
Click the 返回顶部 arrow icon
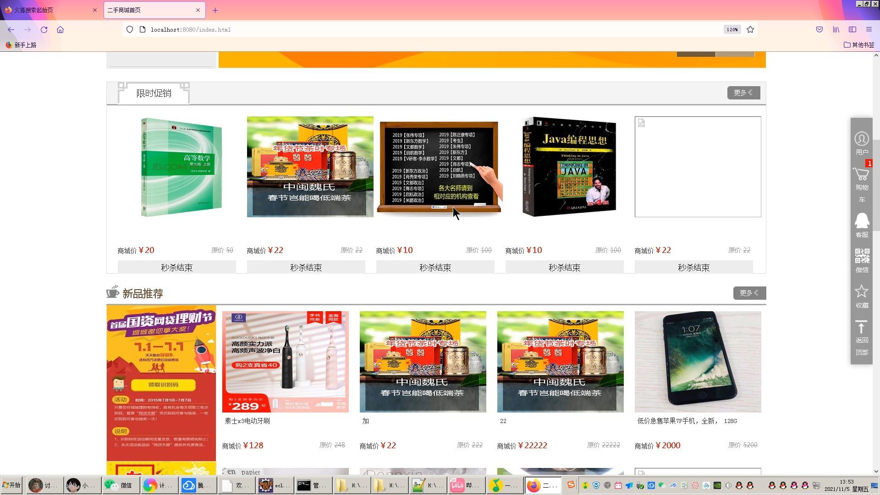point(862,338)
